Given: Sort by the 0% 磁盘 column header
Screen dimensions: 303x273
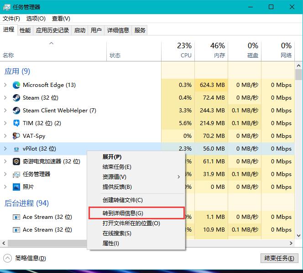Looking at the screenshot, I should pos(245,51).
